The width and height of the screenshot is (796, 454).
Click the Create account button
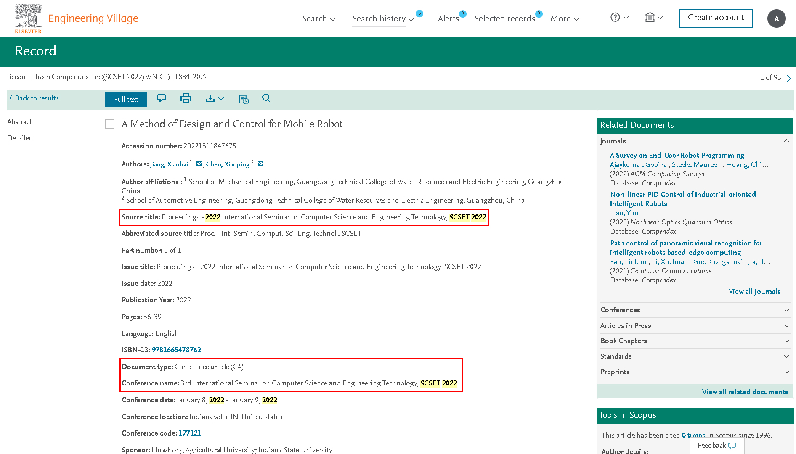tap(716, 18)
